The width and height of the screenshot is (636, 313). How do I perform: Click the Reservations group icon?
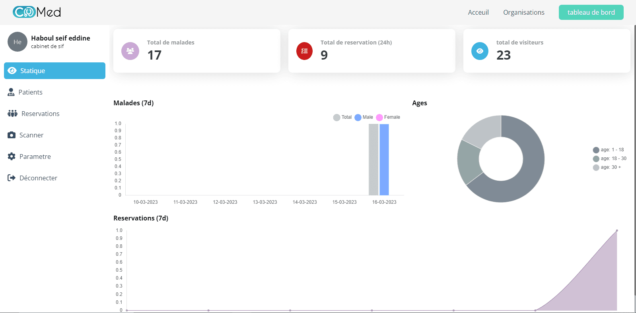[x=12, y=114]
